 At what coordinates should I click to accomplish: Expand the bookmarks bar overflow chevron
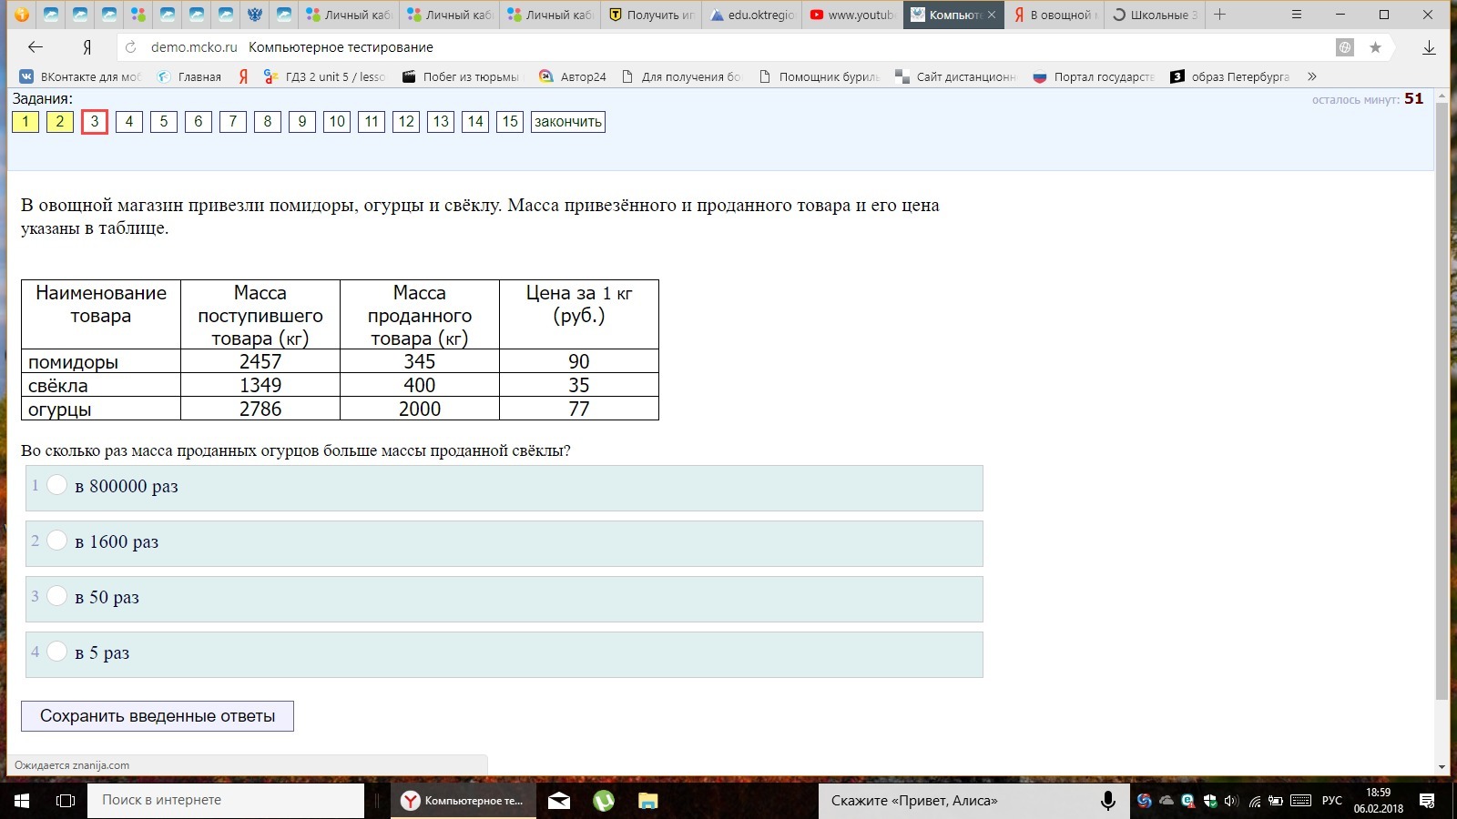click(1312, 76)
